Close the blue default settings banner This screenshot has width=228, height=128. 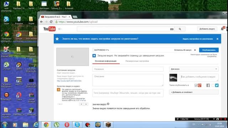[x=217, y=39]
